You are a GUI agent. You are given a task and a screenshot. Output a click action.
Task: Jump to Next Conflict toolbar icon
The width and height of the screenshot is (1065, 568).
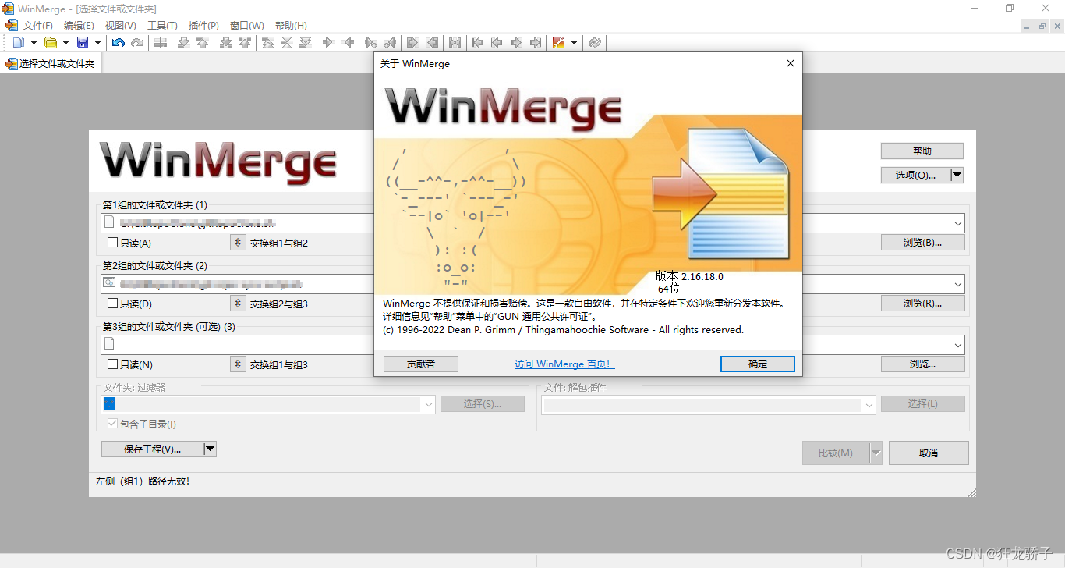click(x=226, y=42)
